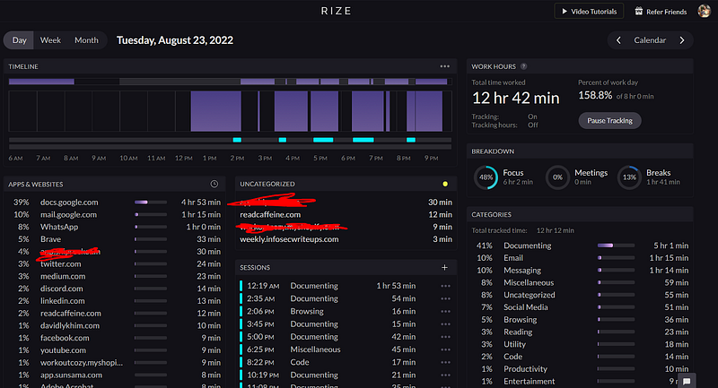Click the Meetings 0% progress ring
Screen dimensions: 718x388
[x=557, y=177]
